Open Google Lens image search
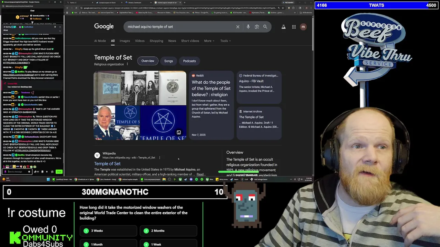This screenshot has width=440, height=247. point(257,27)
